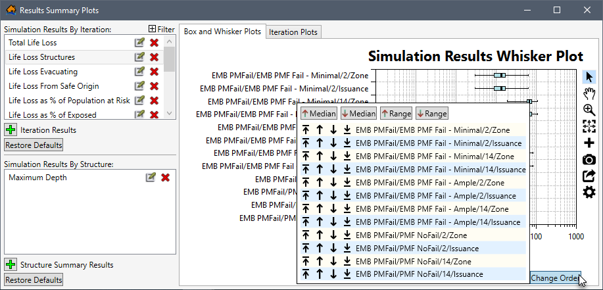Switch to Iteration Plots tab
This screenshot has width=603, height=290.
293,32
